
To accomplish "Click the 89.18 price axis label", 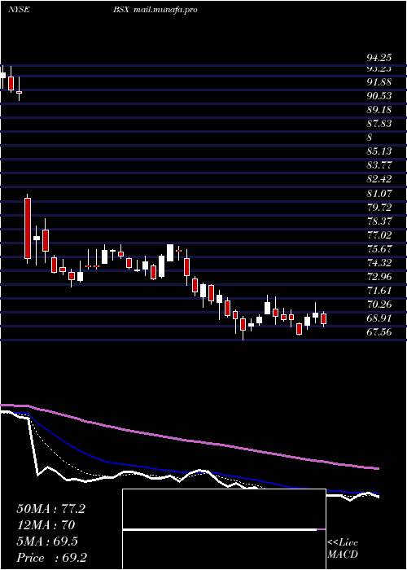I will point(379,110).
